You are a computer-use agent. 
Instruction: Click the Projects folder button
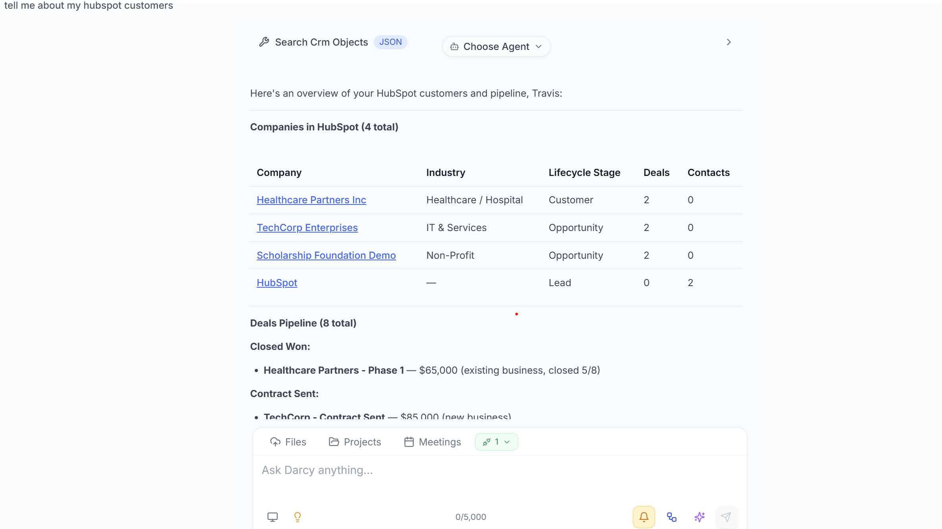click(355, 442)
